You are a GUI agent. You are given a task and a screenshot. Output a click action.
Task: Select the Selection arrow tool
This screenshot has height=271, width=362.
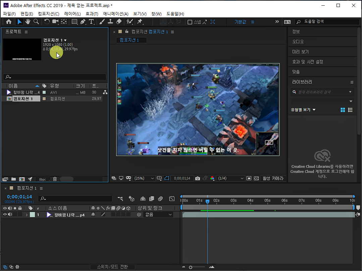(19, 22)
